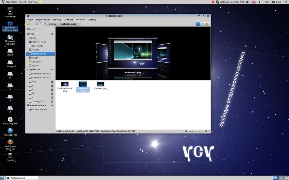Open Firefox web browser desktop icon
The width and height of the screenshot is (289, 180).
click(10, 142)
